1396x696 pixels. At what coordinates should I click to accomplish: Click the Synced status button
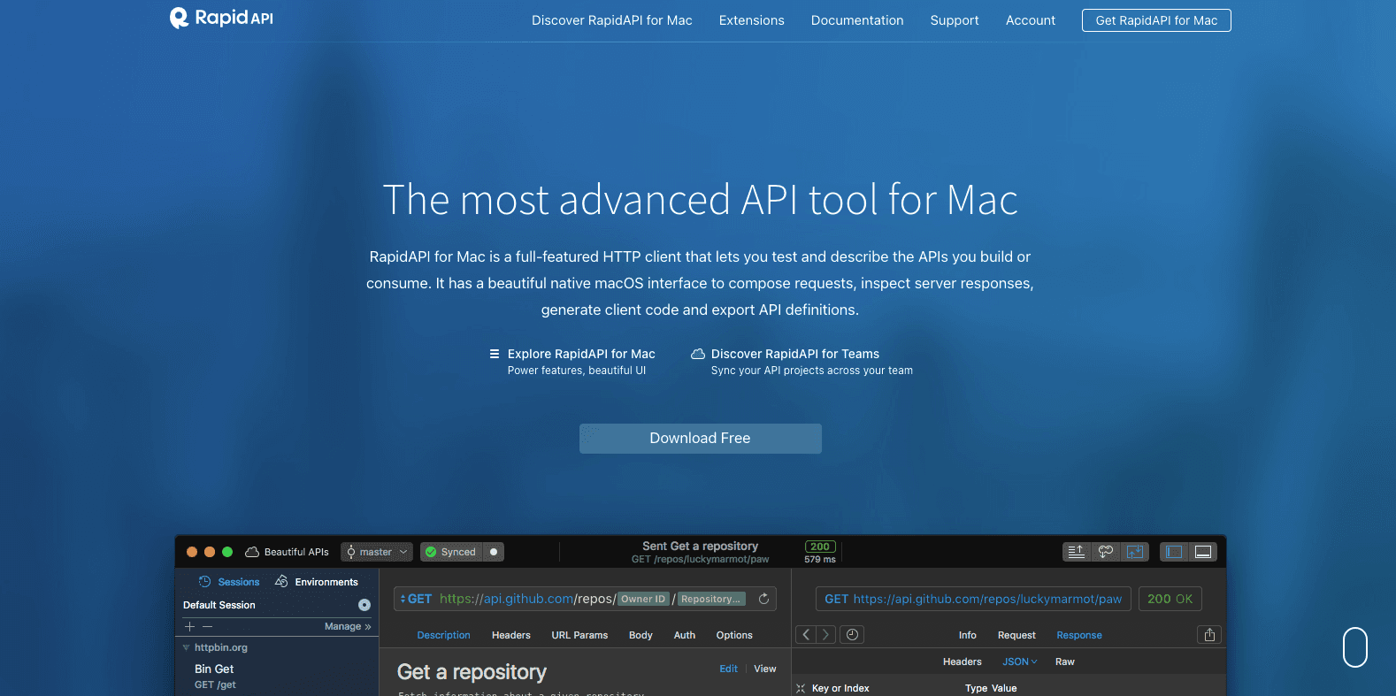pos(451,552)
